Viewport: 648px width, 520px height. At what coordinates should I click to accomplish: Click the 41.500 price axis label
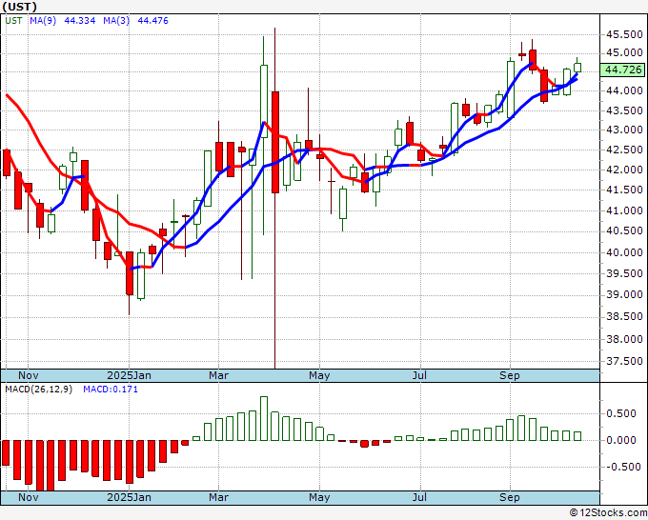[624, 190]
